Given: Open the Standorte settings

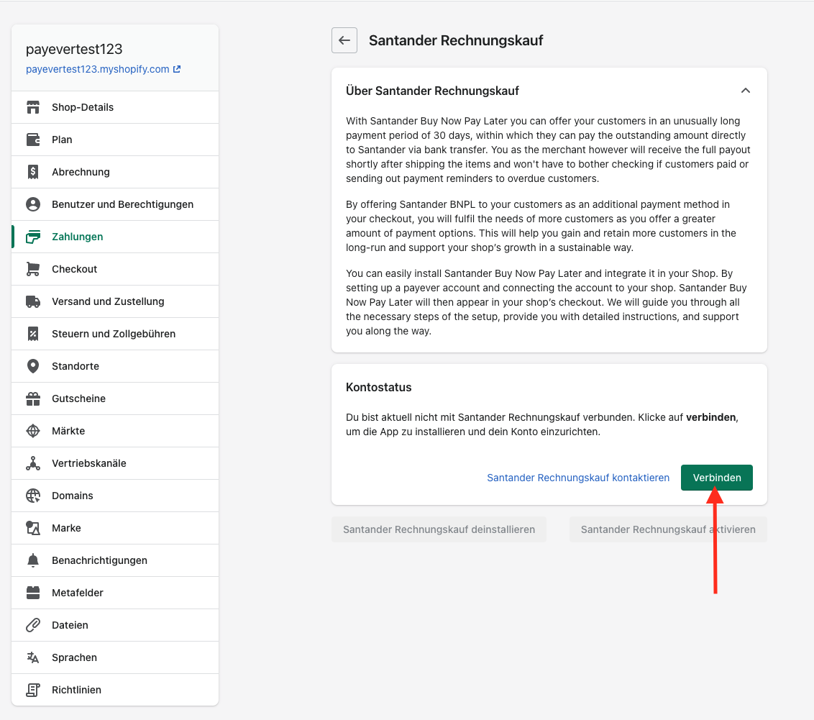Looking at the screenshot, I should point(115,366).
